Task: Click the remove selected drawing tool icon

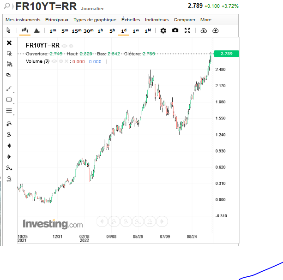Action: [9, 54]
